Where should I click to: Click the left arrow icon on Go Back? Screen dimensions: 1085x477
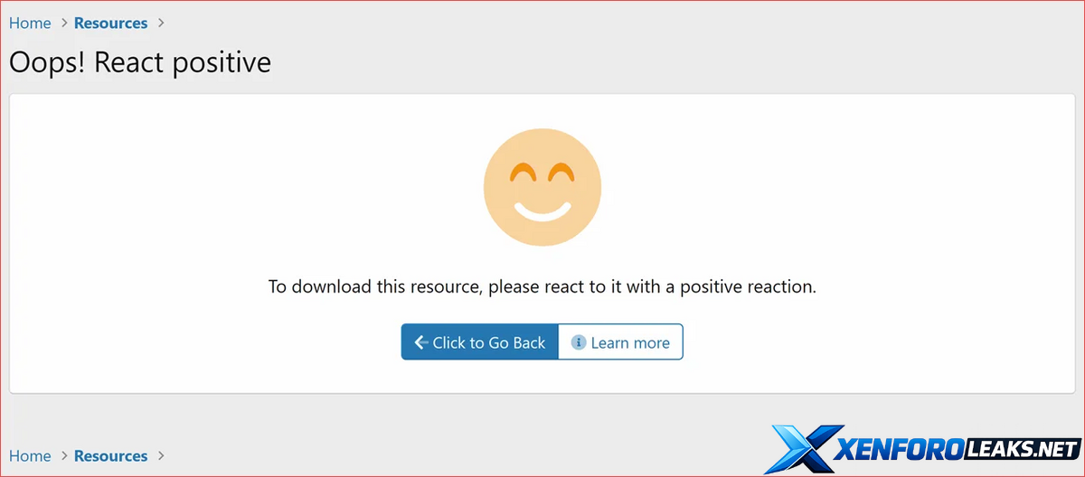(x=420, y=342)
